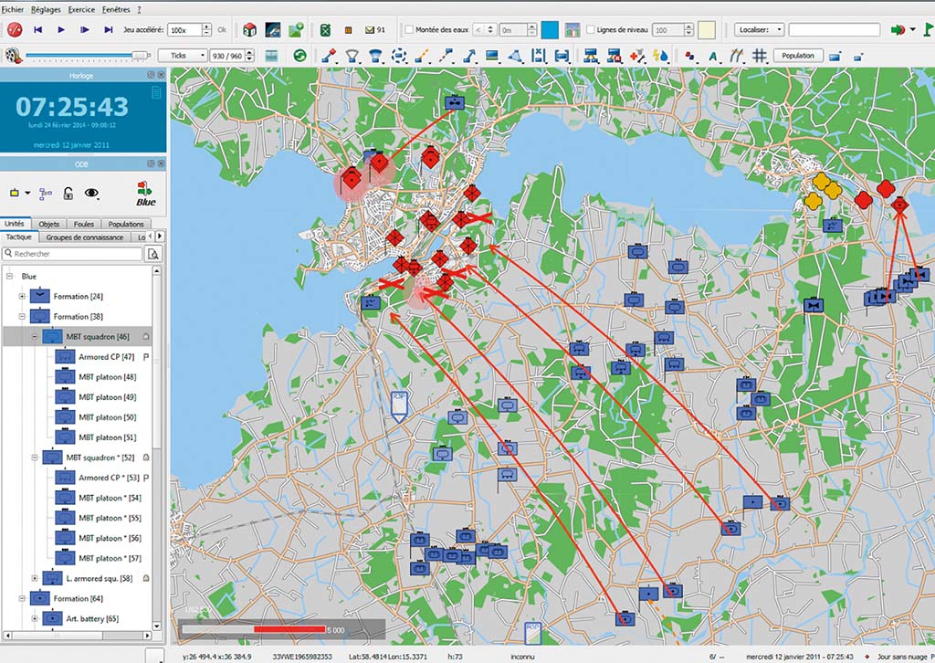The height and width of the screenshot is (663, 935).
Task: Open the Localiser dropdown
Action: 758,30
